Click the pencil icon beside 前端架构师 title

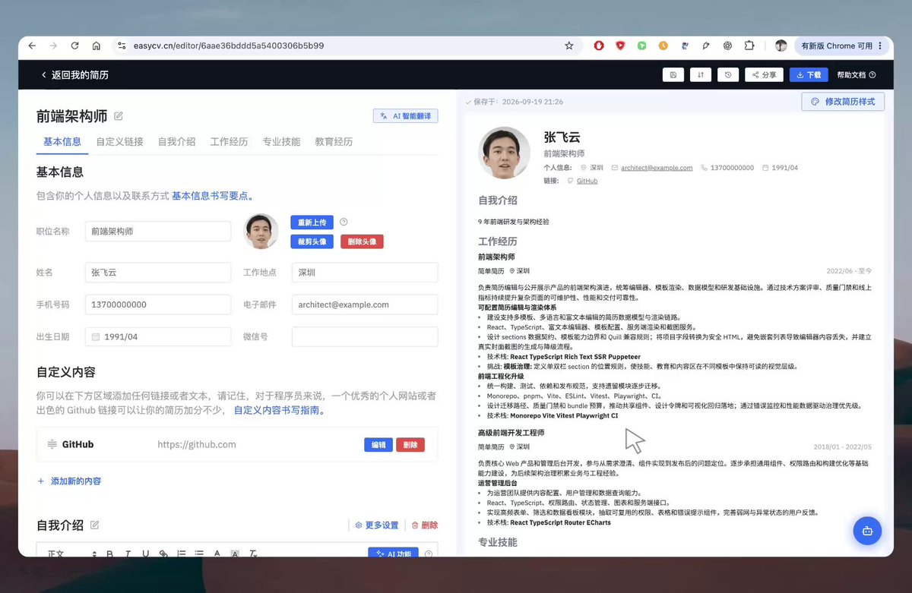click(119, 116)
